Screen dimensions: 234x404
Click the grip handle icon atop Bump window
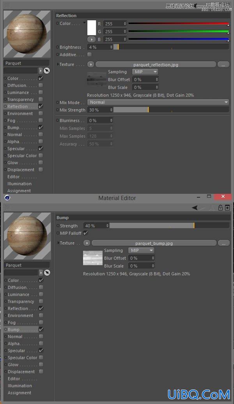pyautogui.click(x=8, y=207)
